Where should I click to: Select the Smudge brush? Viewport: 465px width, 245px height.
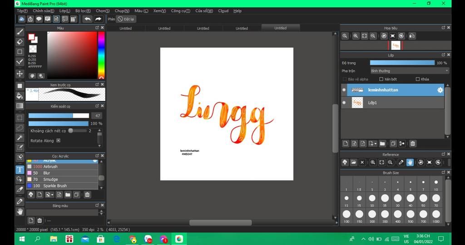pyautogui.click(x=62, y=179)
